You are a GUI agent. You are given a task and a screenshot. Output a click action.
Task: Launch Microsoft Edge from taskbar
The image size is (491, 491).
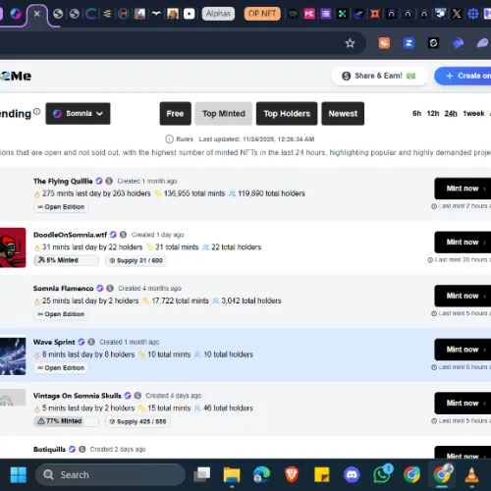[262, 474]
